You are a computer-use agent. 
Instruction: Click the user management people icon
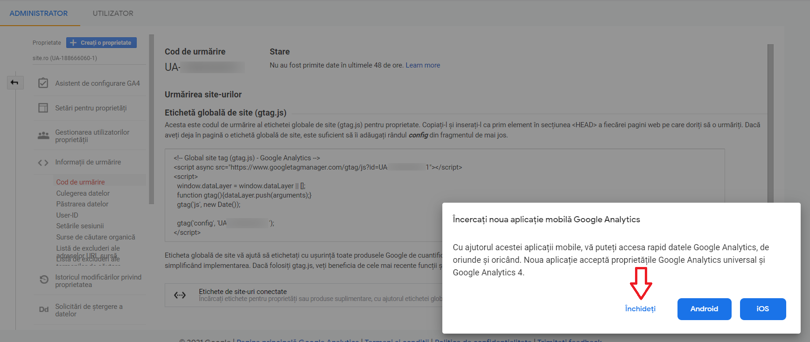(x=43, y=136)
